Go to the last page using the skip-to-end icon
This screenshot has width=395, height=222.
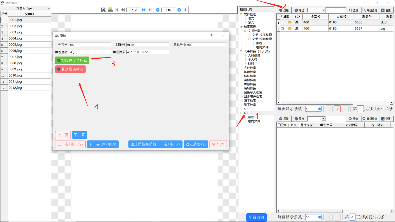coord(150,10)
